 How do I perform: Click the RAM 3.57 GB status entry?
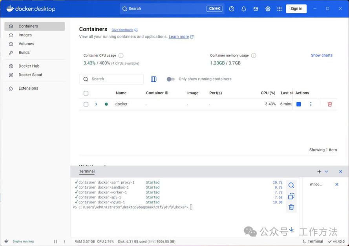click(x=84, y=242)
